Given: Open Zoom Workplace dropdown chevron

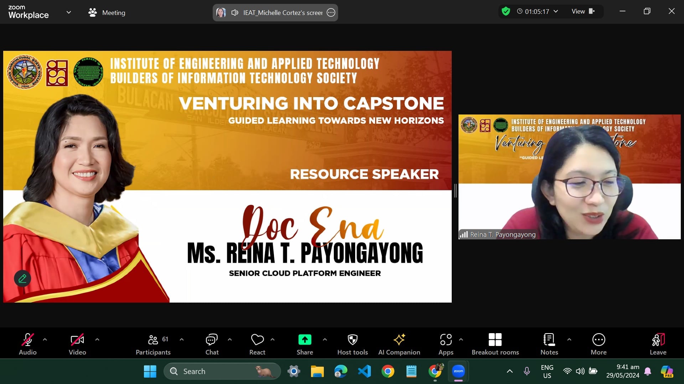Looking at the screenshot, I should [x=69, y=12].
